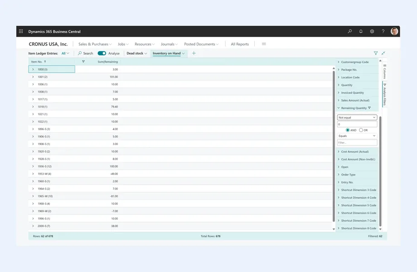Open the Equals condition dropdown

coord(357,136)
